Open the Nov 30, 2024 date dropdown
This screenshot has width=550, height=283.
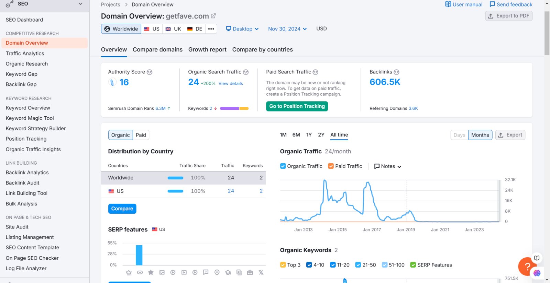click(287, 29)
